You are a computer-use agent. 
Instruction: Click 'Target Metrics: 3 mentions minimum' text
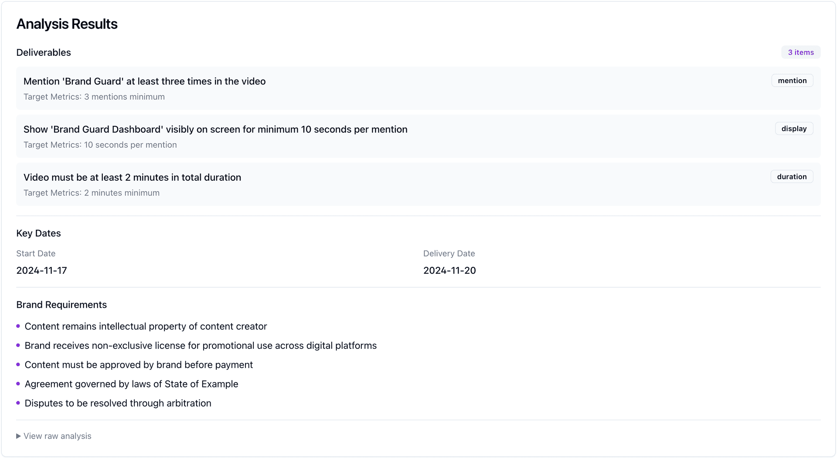click(x=94, y=97)
